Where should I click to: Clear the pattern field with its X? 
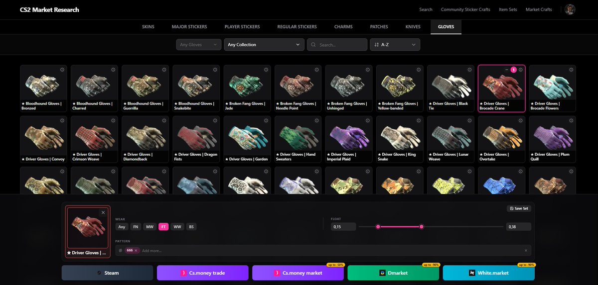(x=526, y=250)
